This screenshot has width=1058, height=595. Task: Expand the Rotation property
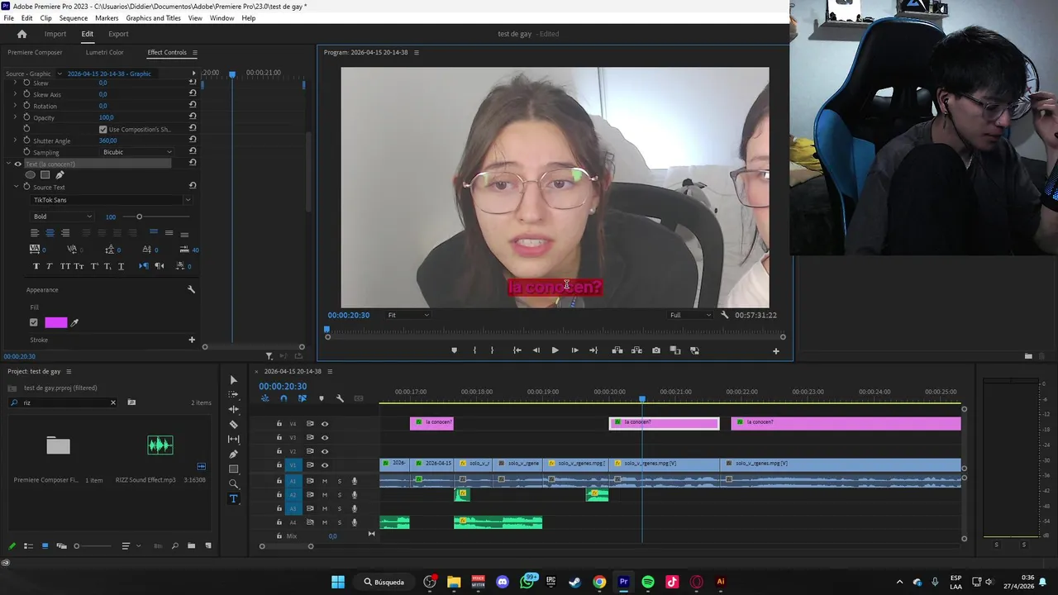(x=15, y=106)
